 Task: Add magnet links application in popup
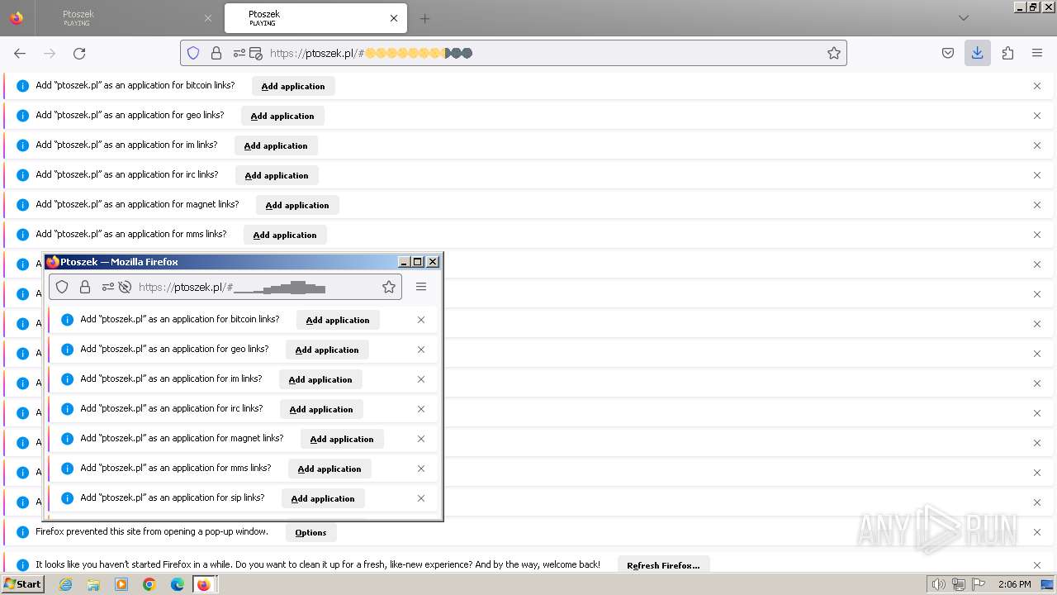pyautogui.click(x=342, y=439)
